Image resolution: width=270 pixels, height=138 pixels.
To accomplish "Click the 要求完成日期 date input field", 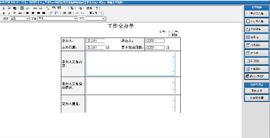I will [x=155, y=48].
